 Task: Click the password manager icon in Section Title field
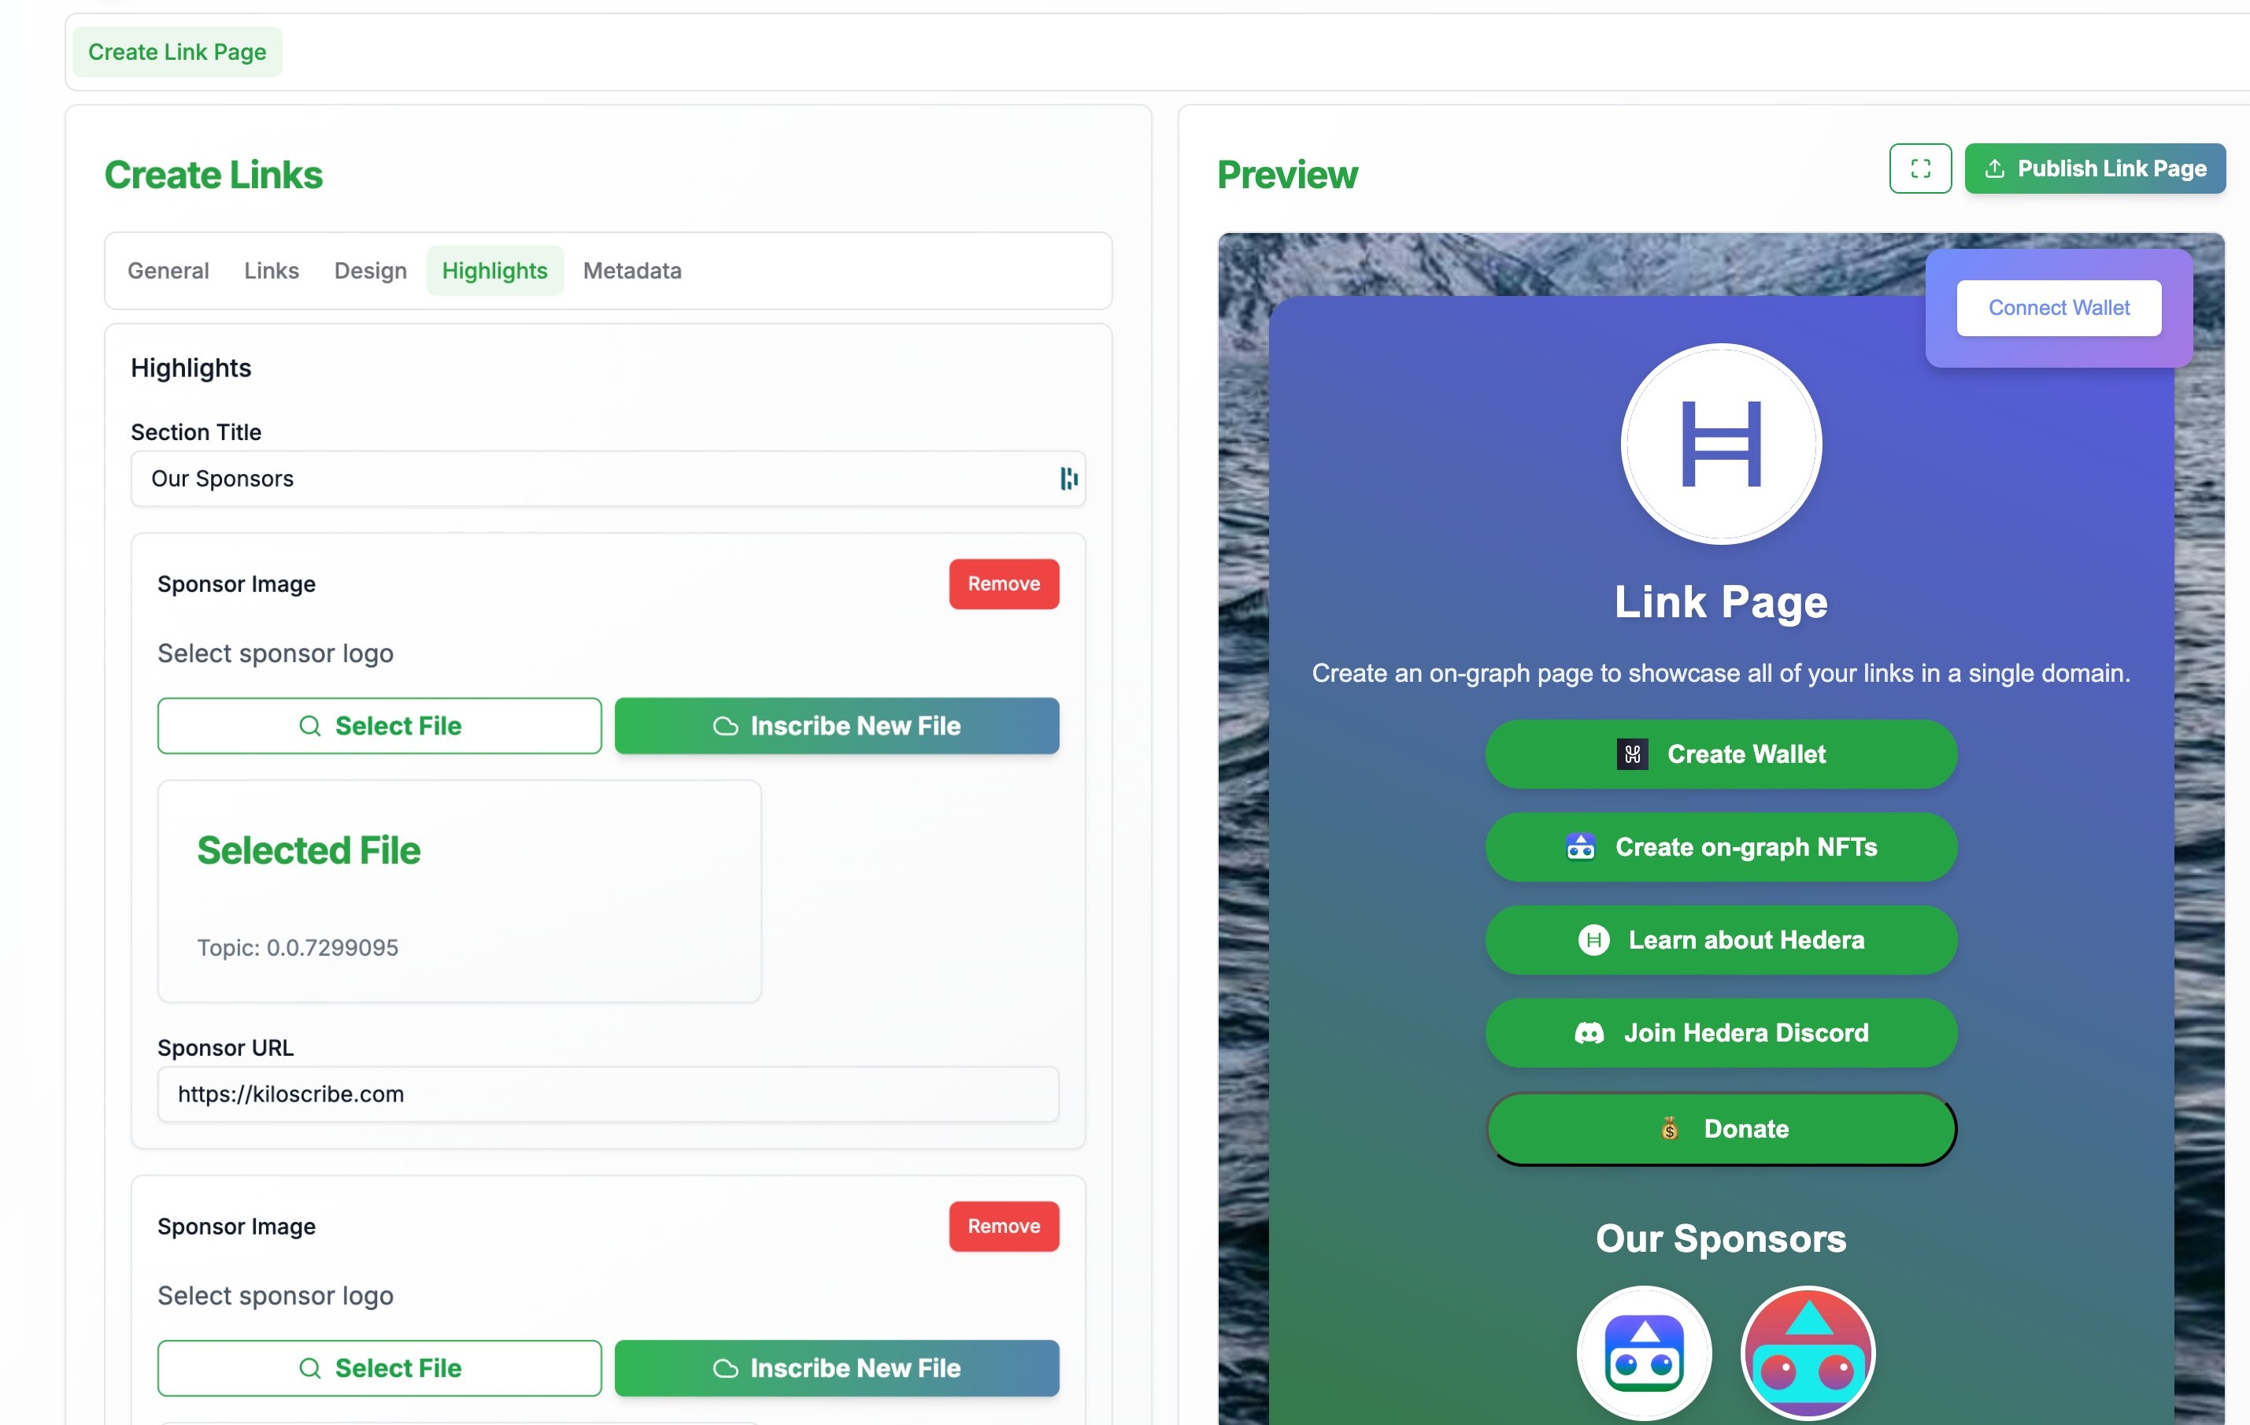tap(1068, 479)
